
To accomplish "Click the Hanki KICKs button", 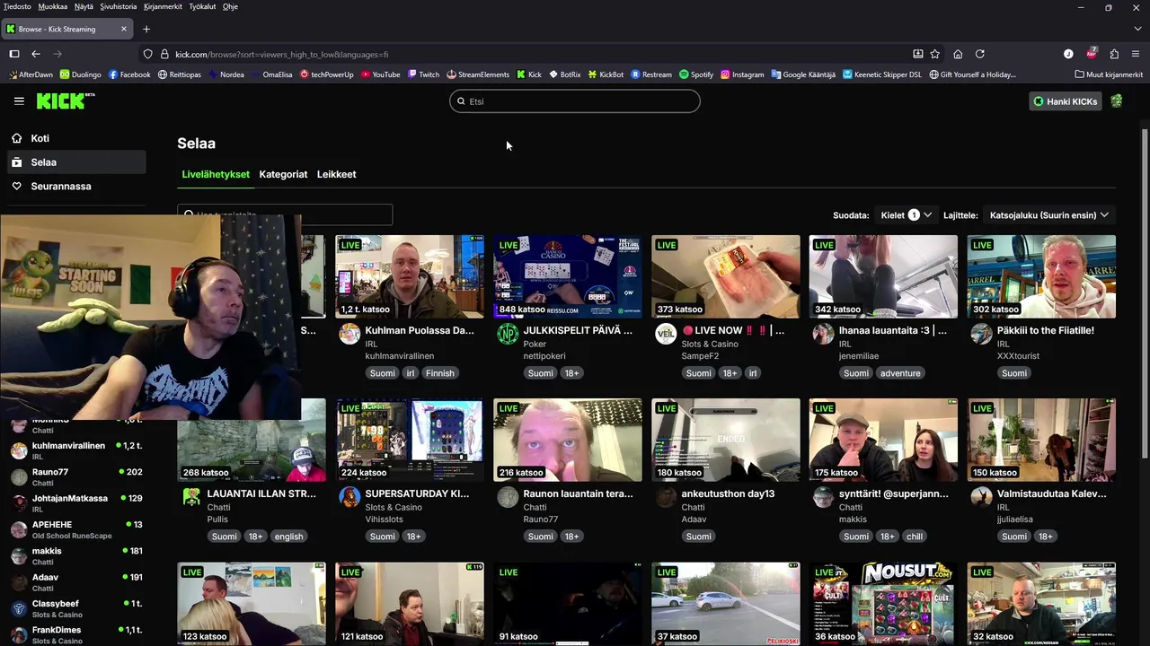I will click(x=1065, y=101).
